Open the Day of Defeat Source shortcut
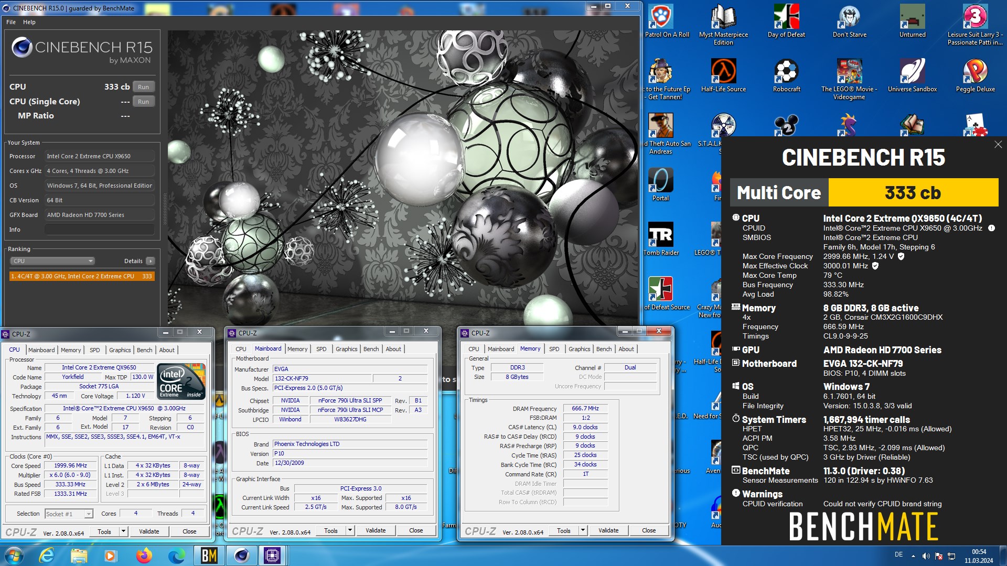 point(665,293)
